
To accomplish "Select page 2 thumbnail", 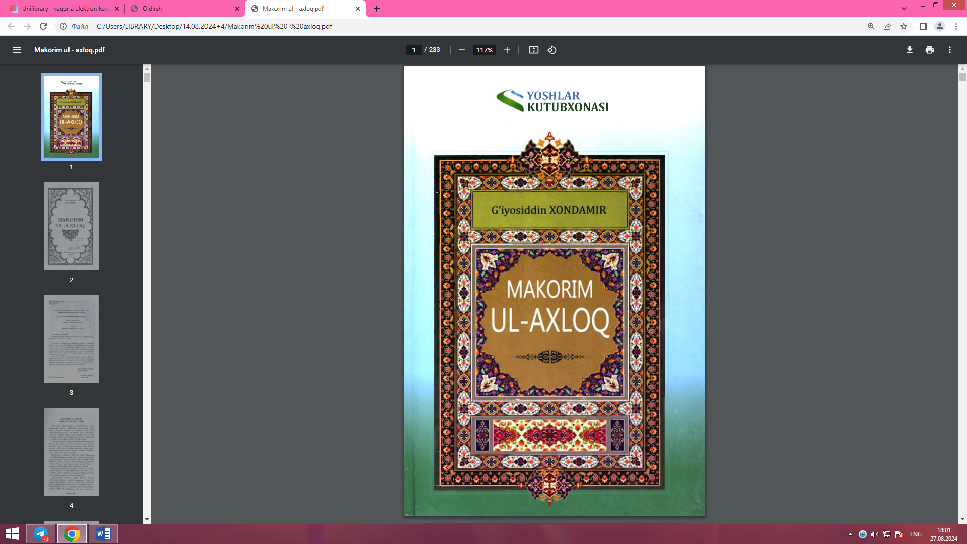I will tap(72, 227).
